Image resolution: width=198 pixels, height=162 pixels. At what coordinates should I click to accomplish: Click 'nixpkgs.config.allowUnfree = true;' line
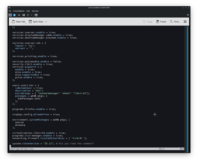point(36,114)
